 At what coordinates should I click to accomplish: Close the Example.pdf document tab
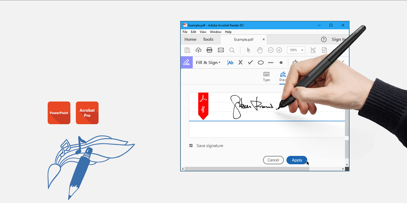pyautogui.click(x=263, y=39)
